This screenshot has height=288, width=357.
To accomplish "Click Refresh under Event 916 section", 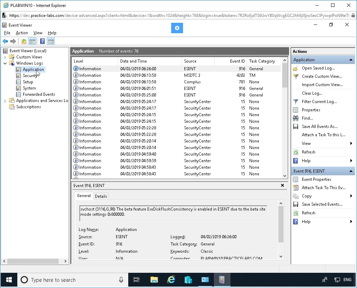I will point(308,213).
